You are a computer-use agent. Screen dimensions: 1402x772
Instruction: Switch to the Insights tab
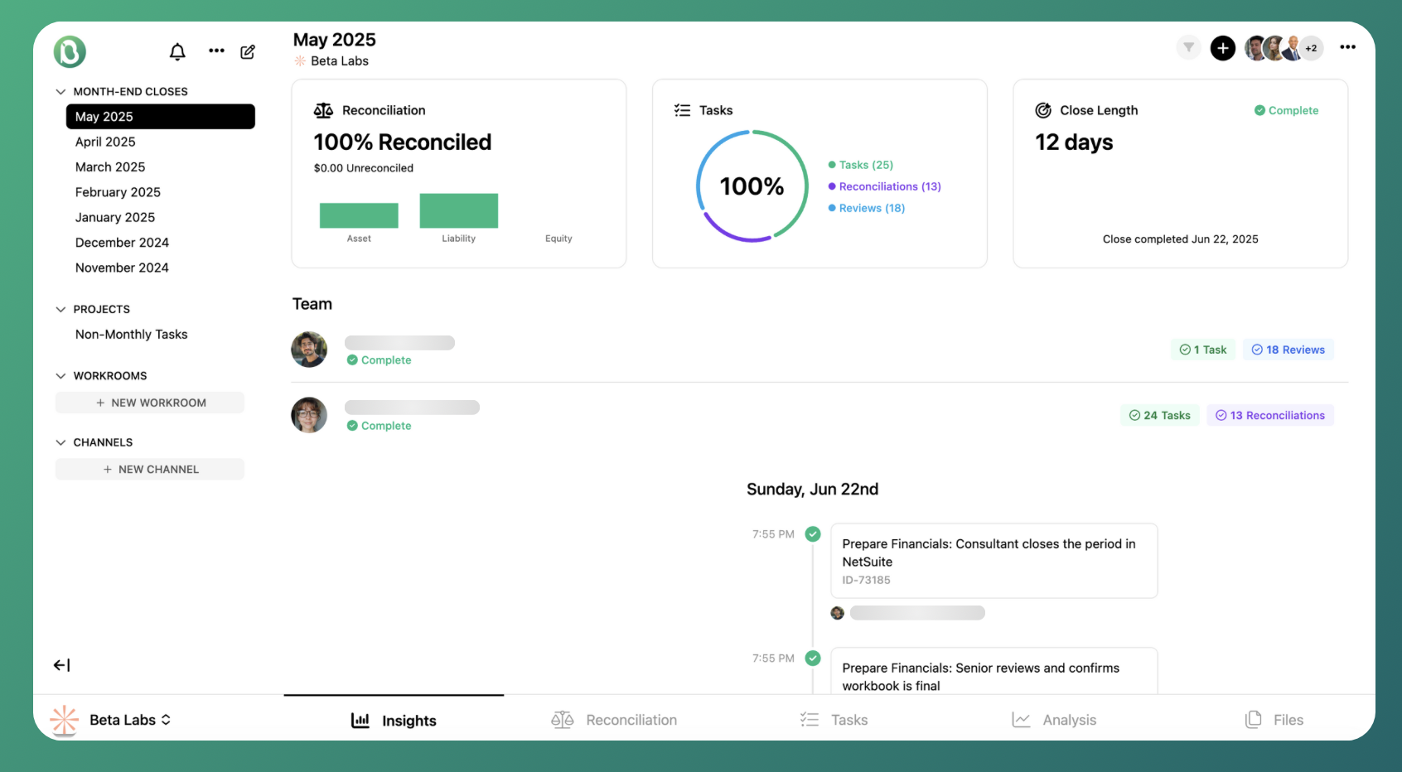[x=394, y=720]
